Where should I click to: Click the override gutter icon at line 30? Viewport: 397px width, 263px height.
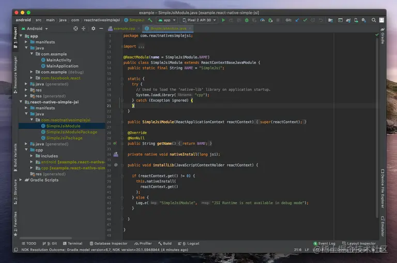click(x=115, y=143)
